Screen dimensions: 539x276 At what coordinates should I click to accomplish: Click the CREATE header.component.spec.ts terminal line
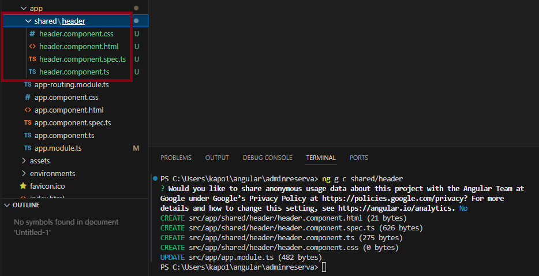(x=291, y=228)
